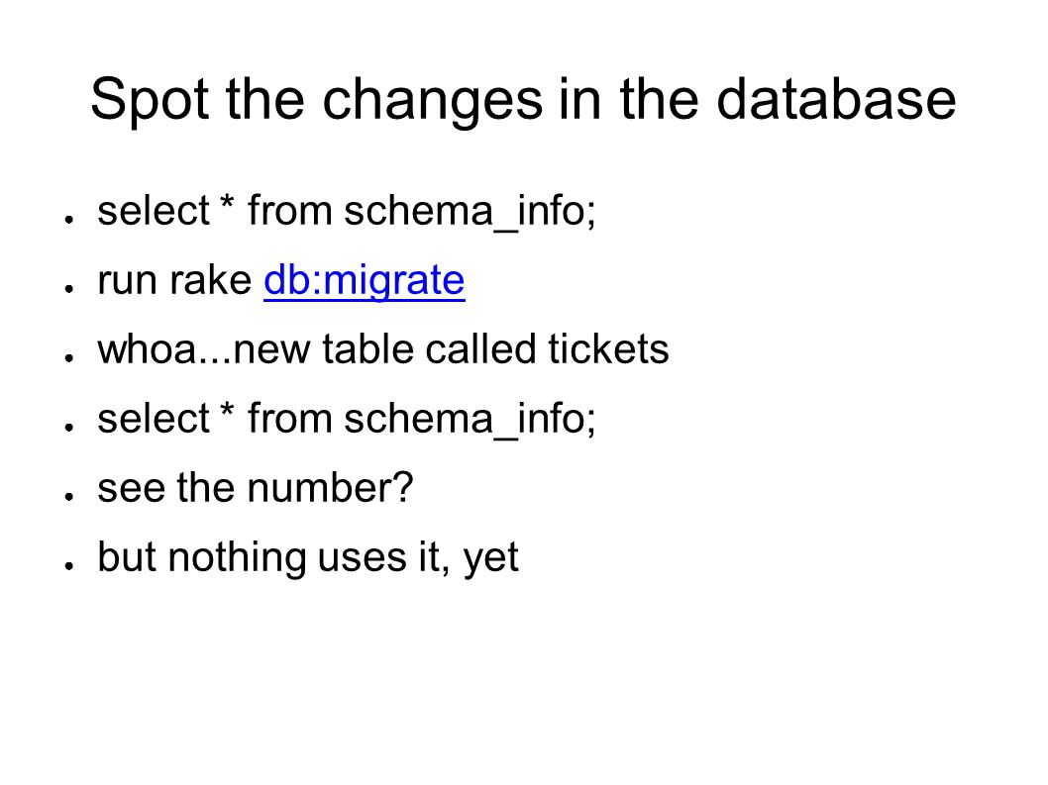Select the 'but nothing uses it, yet' line

pyautogui.click(x=308, y=558)
